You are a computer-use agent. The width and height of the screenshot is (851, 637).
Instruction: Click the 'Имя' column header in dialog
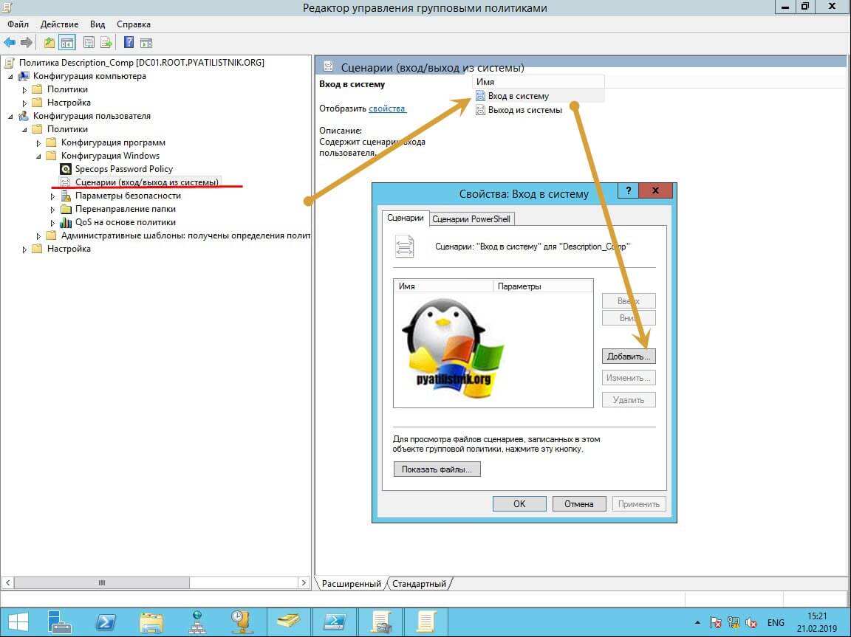(x=442, y=286)
